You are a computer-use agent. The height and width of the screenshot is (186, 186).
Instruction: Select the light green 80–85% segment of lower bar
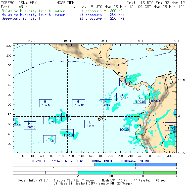[x=127, y=173]
